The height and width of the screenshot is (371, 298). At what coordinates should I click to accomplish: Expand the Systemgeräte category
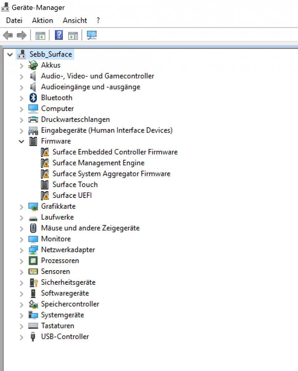21,315
